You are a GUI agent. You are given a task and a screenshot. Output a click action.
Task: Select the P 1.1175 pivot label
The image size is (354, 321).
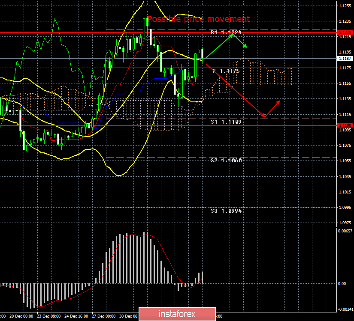coord(226,71)
